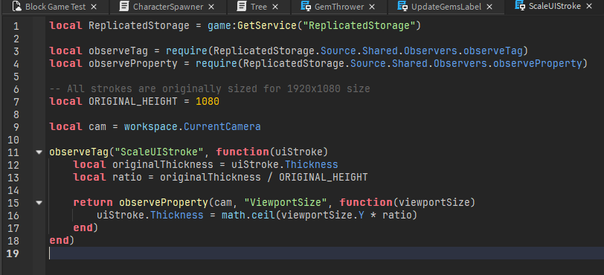Click the ScaleUIStroke local script icon
This screenshot has width=604, height=275.
tap(520, 6)
